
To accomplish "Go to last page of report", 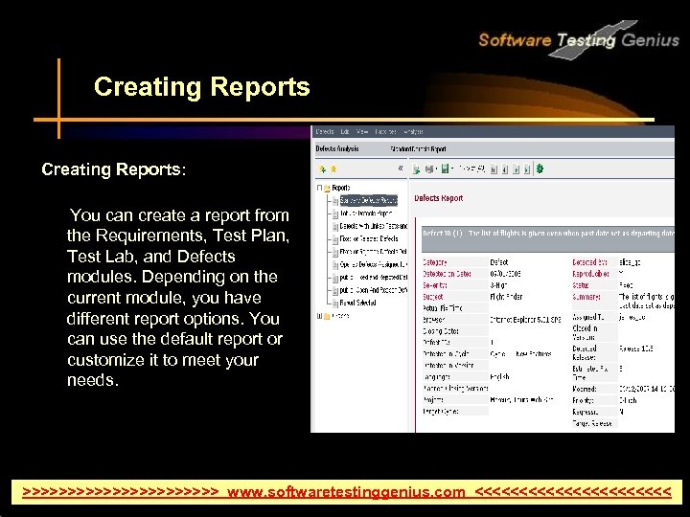I will (527, 169).
